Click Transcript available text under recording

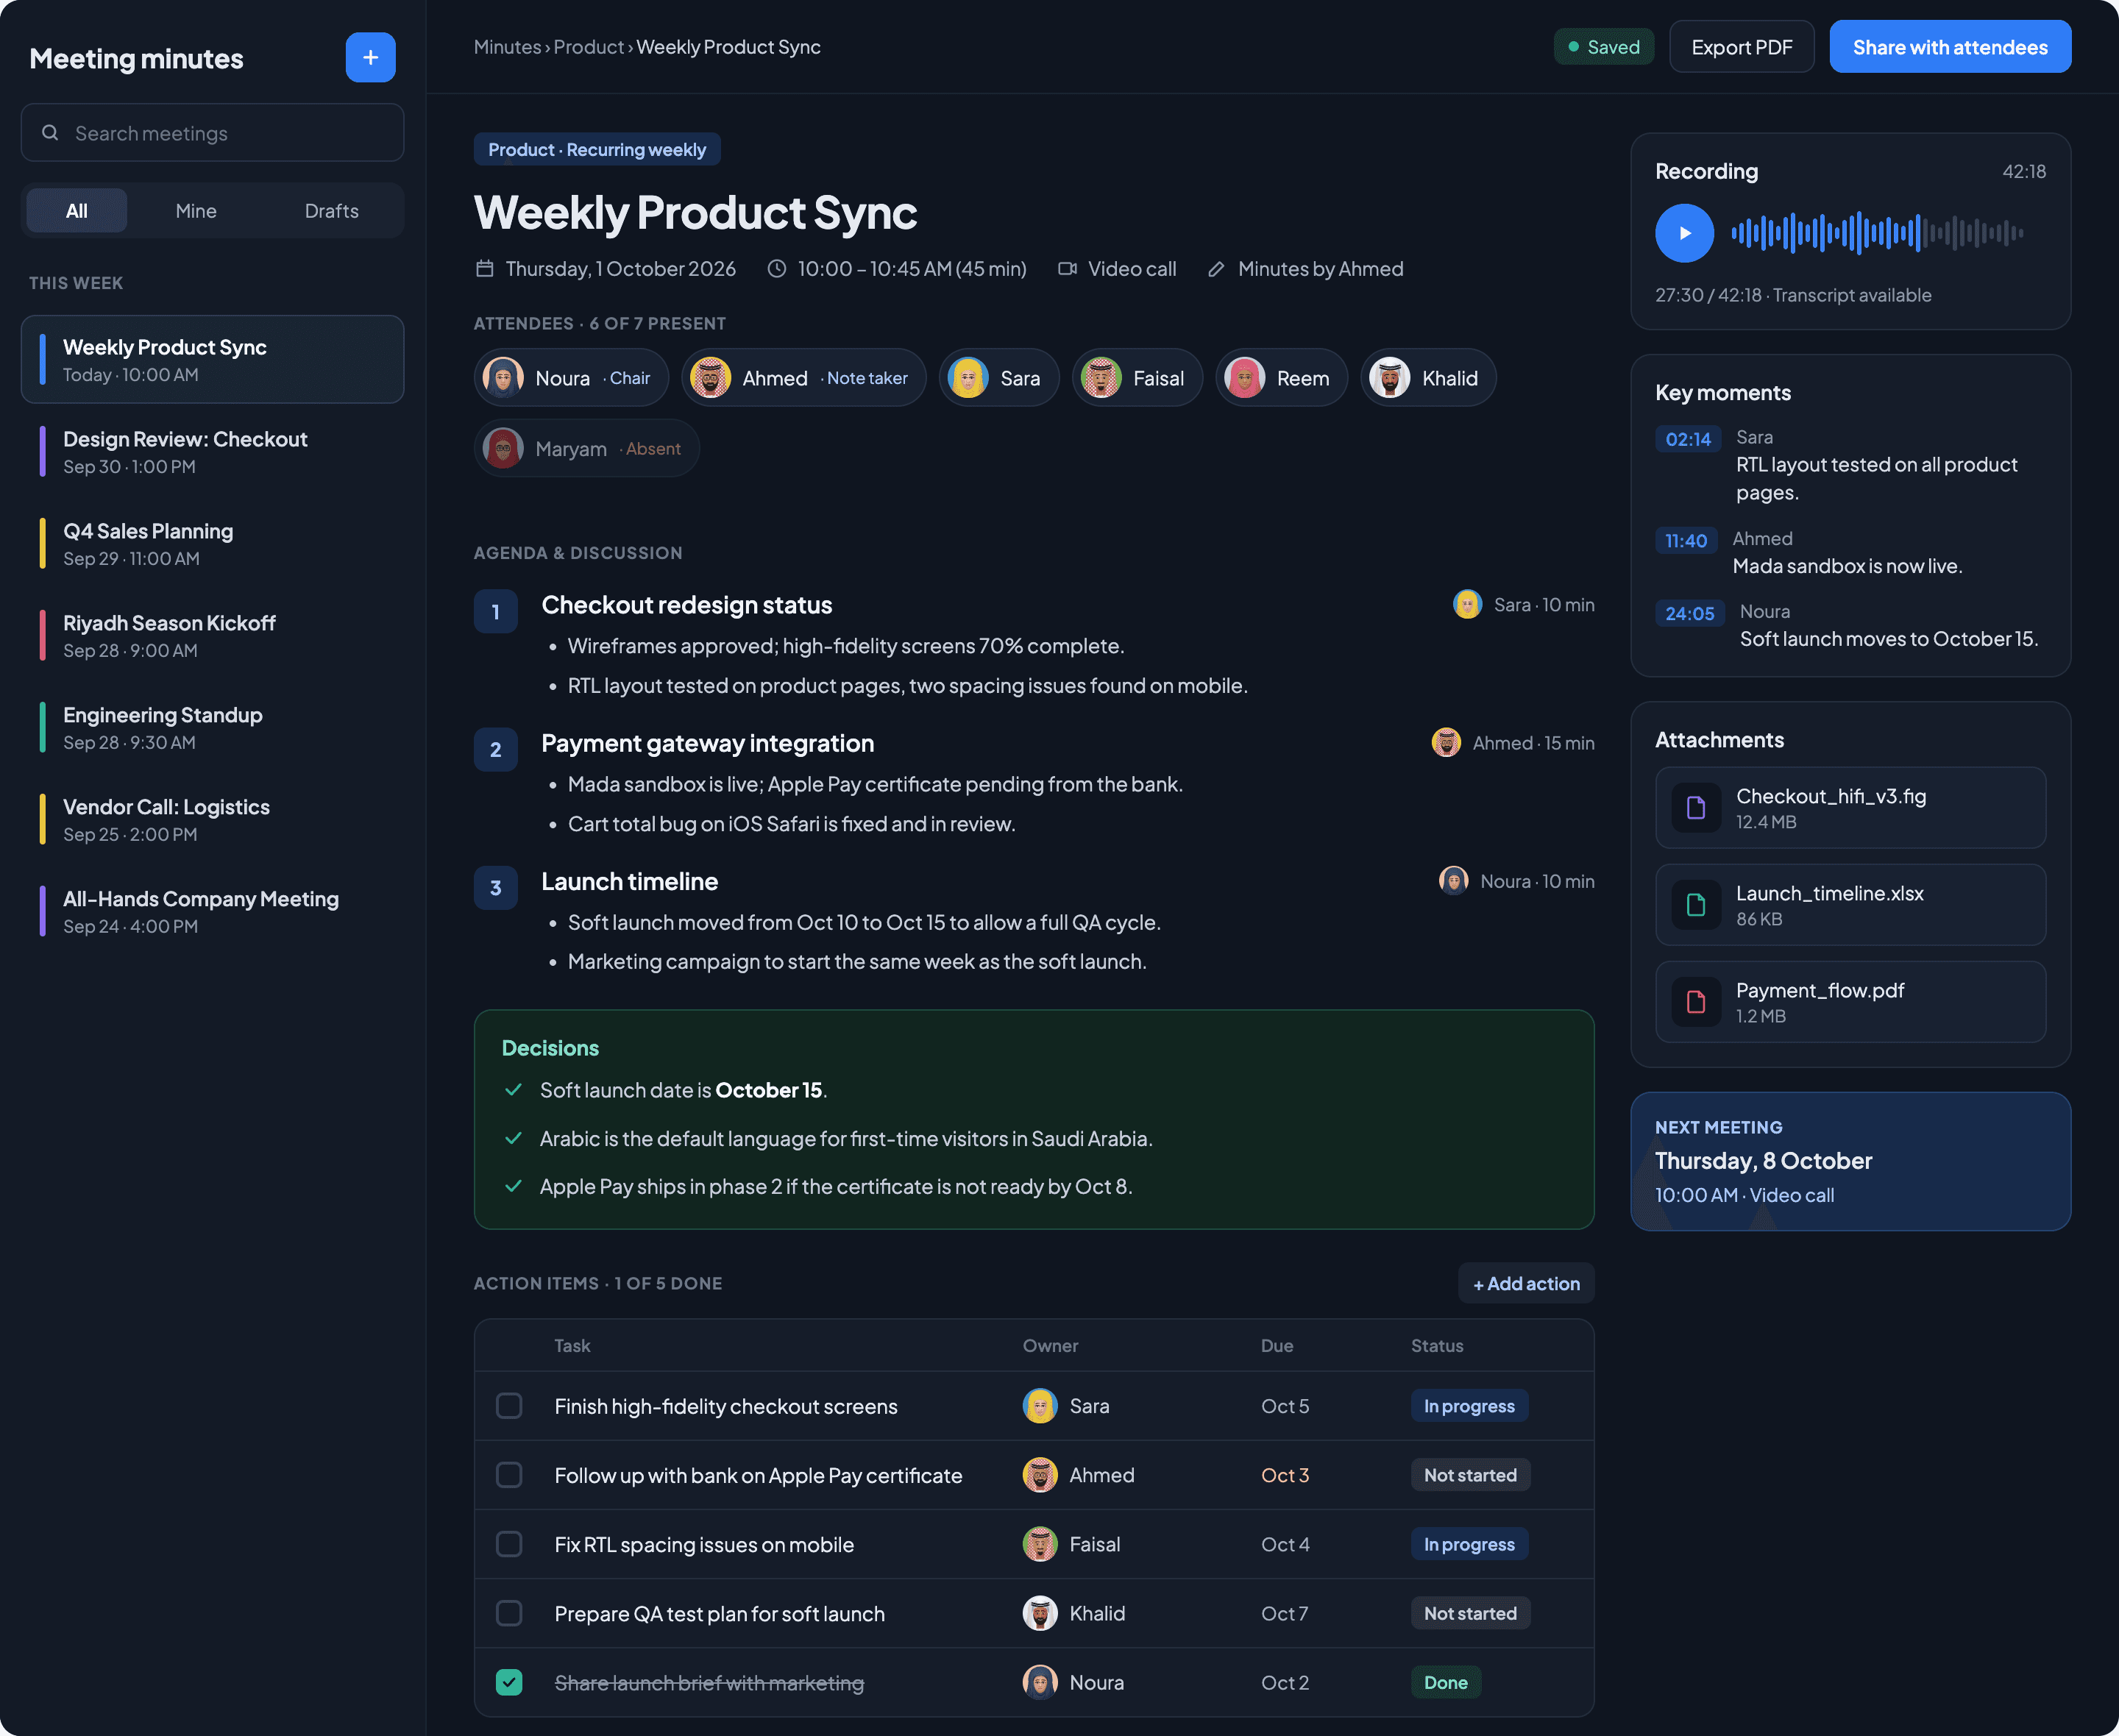[x=1852, y=295]
